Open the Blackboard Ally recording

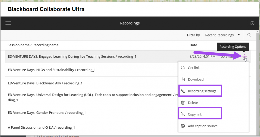pyautogui.click(x=45, y=83)
